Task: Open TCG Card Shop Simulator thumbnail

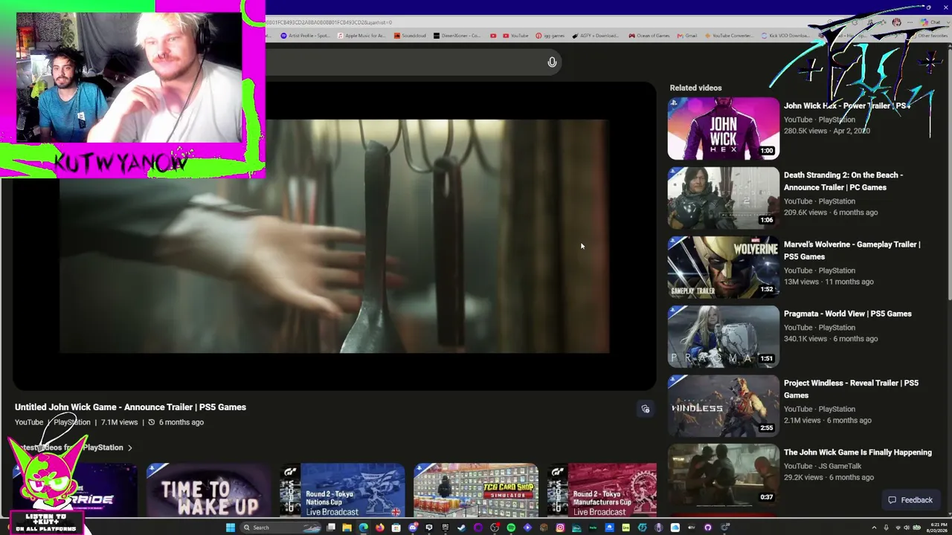Action: click(x=476, y=490)
